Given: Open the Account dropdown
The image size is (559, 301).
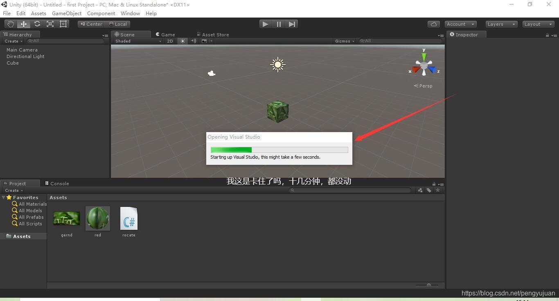Looking at the screenshot, I should 460,24.
